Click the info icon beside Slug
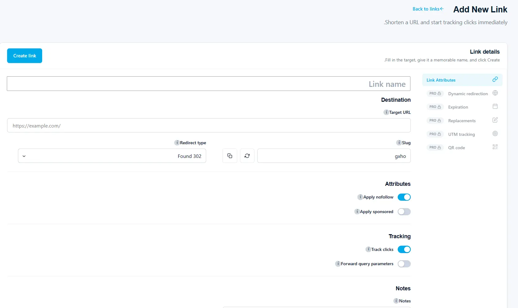 coord(399,143)
